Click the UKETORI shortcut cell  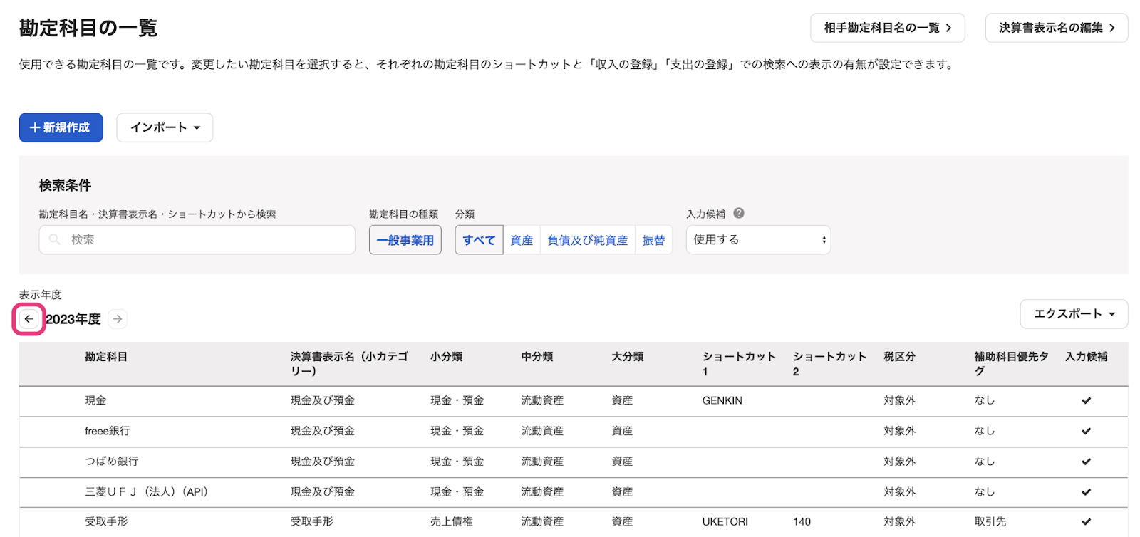pos(725,522)
